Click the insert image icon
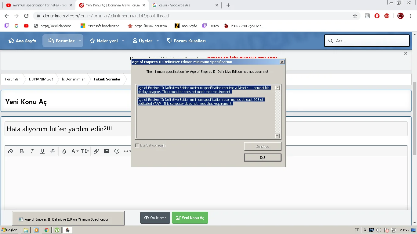 (x=107, y=151)
